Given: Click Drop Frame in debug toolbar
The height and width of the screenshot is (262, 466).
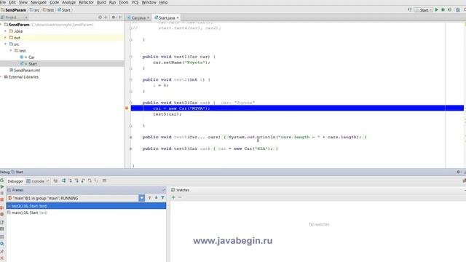Looking at the screenshot, I should click(90, 181).
